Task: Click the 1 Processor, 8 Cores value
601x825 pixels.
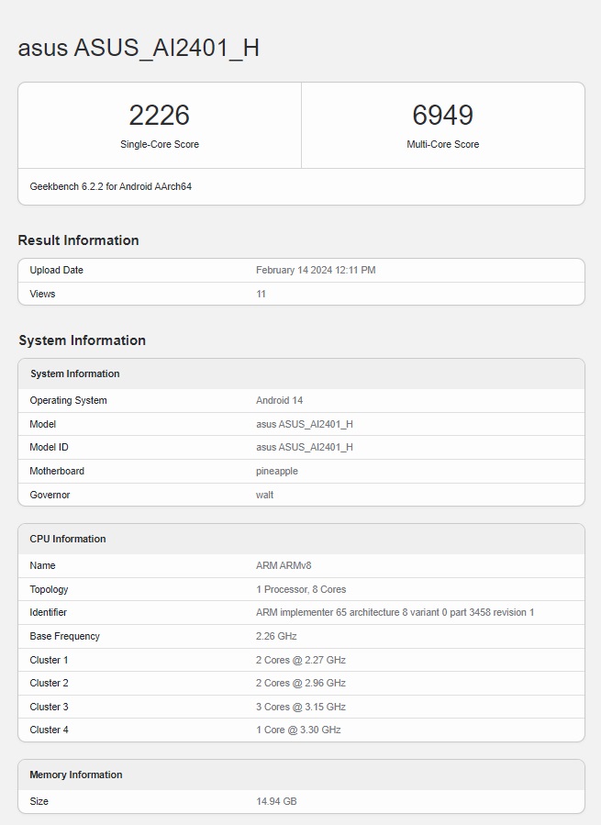Action: 301,589
